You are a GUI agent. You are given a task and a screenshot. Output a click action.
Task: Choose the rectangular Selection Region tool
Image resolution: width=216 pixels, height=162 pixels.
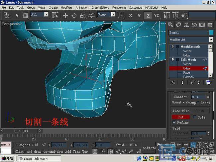pyautogui.click(x=25, y=15)
